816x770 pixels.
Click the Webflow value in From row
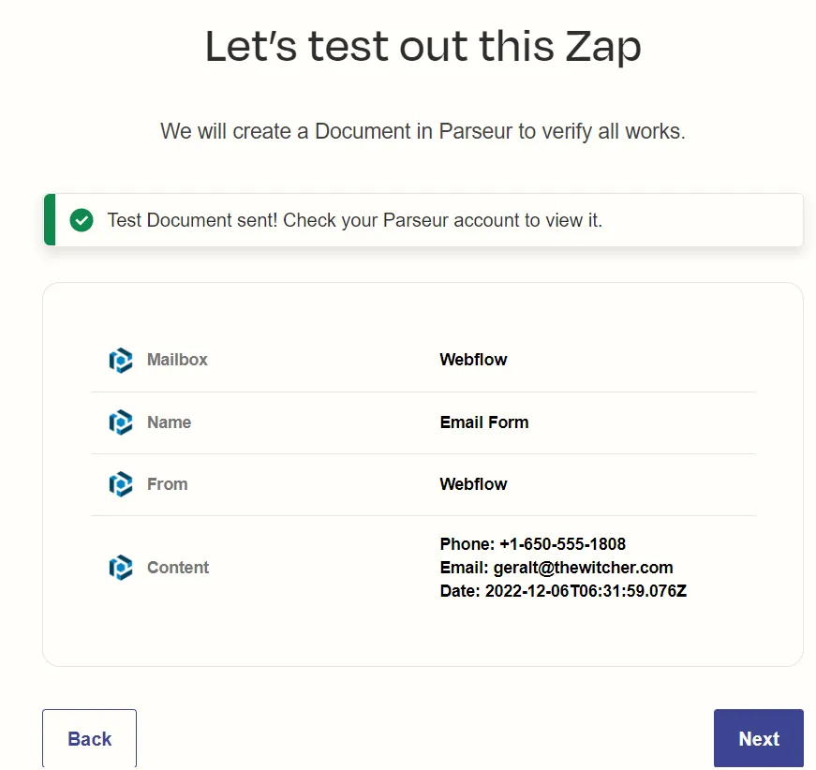coord(473,484)
